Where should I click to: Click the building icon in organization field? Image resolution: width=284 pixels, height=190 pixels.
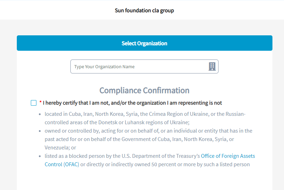(212, 66)
